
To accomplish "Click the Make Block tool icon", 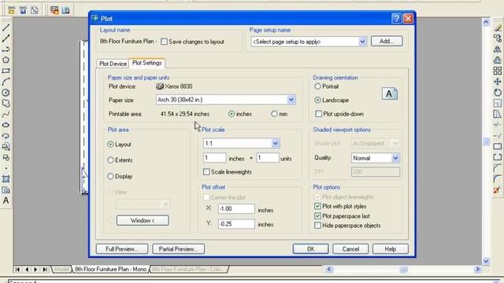I will [6, 157].
